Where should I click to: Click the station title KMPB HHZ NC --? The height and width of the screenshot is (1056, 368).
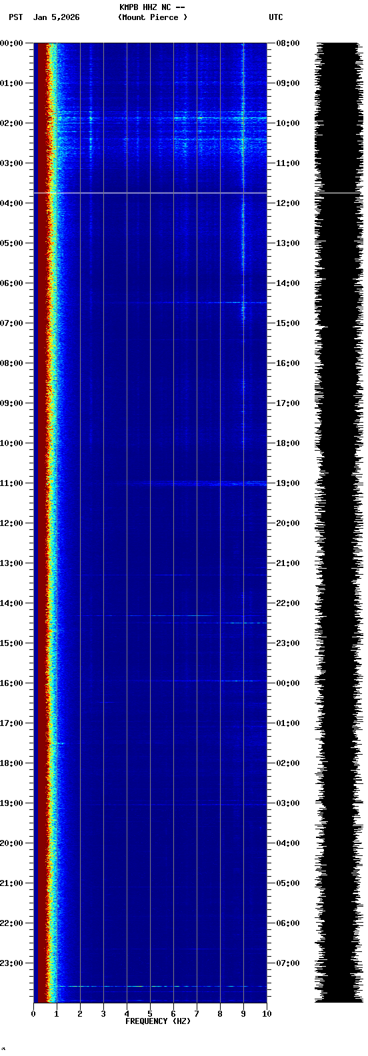tap(152, 7)
